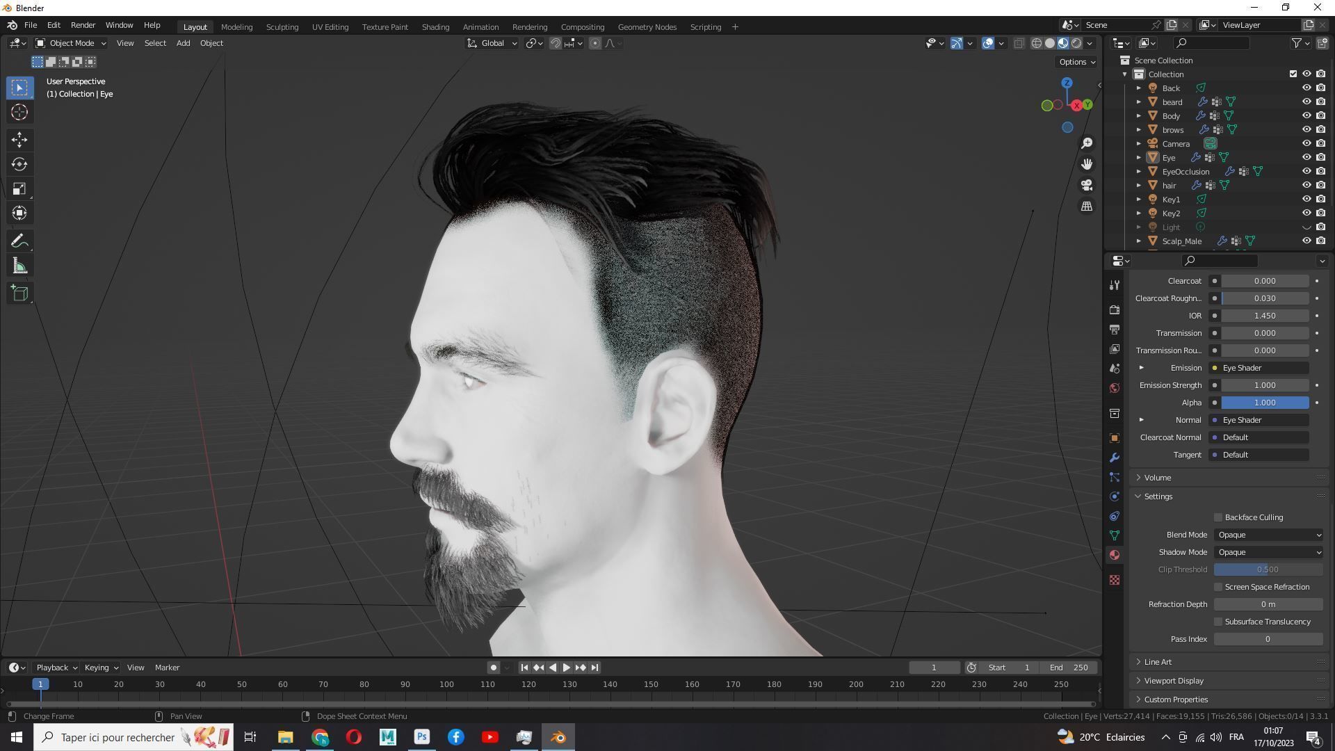
Task: Enable Screen Space Refraction checkbox
Action: (x=1218, y=587)
